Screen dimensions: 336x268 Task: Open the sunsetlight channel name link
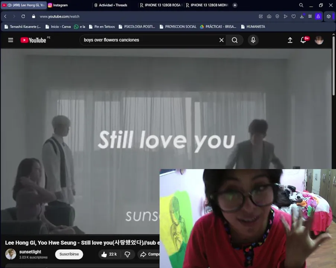(x=30, y=252)
